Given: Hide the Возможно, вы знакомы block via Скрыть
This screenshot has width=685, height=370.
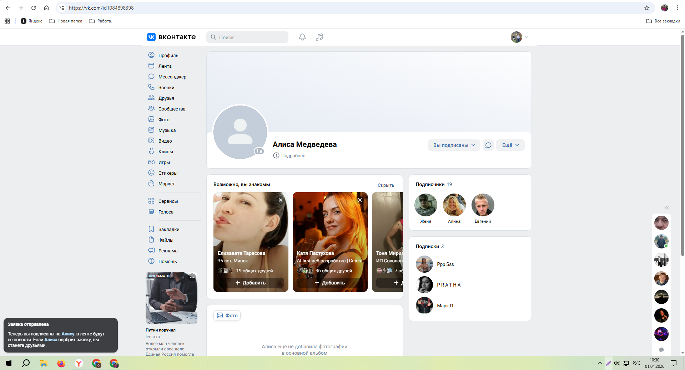Looking at the screenshot, I should [386, 185].
